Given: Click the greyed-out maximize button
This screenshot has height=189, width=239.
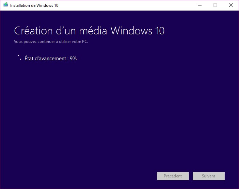Looking at the screenshot, I should point(215,5).
